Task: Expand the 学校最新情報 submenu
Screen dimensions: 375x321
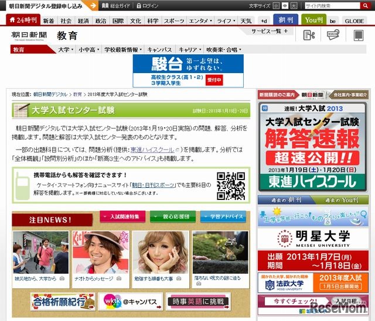Action: [123, 50]
